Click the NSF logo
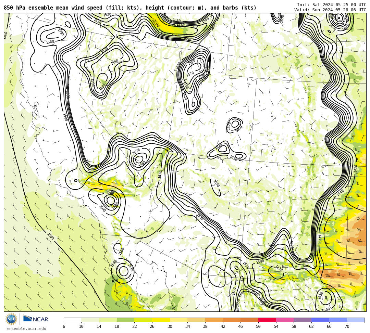The image size is (370, 333). [11, 319]
